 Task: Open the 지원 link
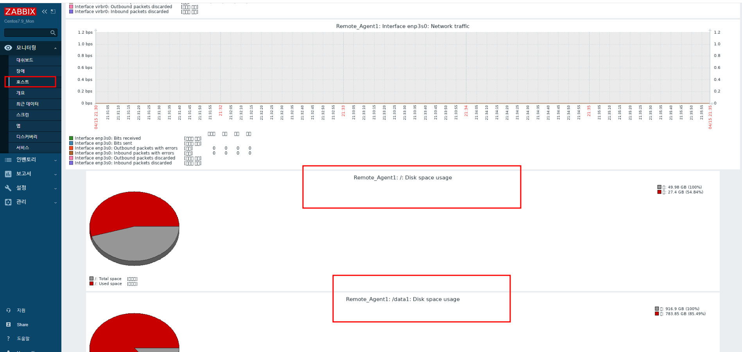click(21, 311)
